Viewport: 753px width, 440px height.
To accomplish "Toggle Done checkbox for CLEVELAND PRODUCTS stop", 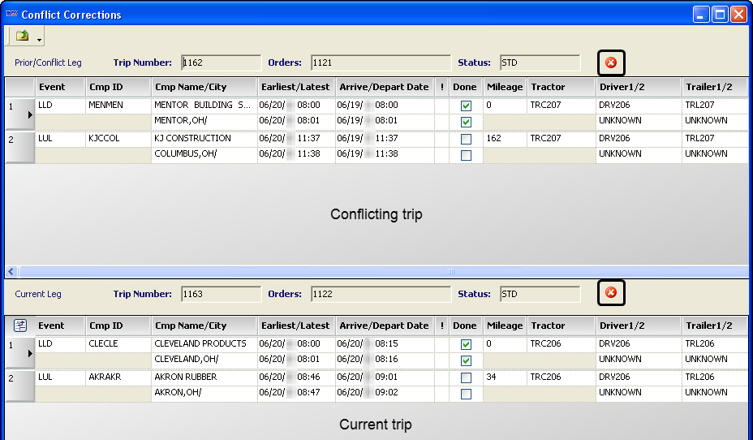I will [466, 344].
